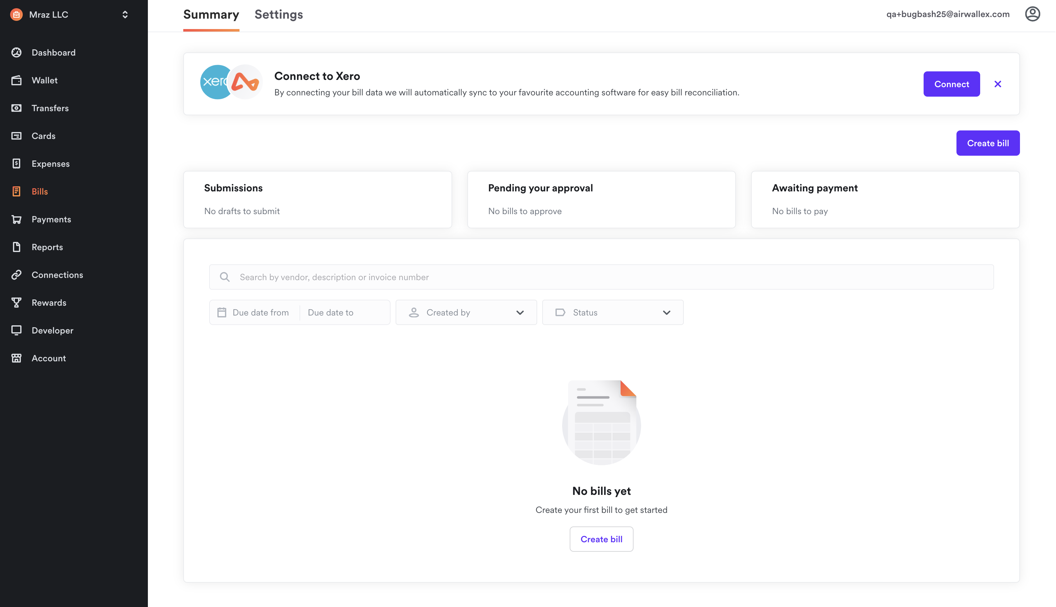This screenshot has width=1056, height=607.
Task: Click the 'No drafts to submit' text
Action: 242,211
